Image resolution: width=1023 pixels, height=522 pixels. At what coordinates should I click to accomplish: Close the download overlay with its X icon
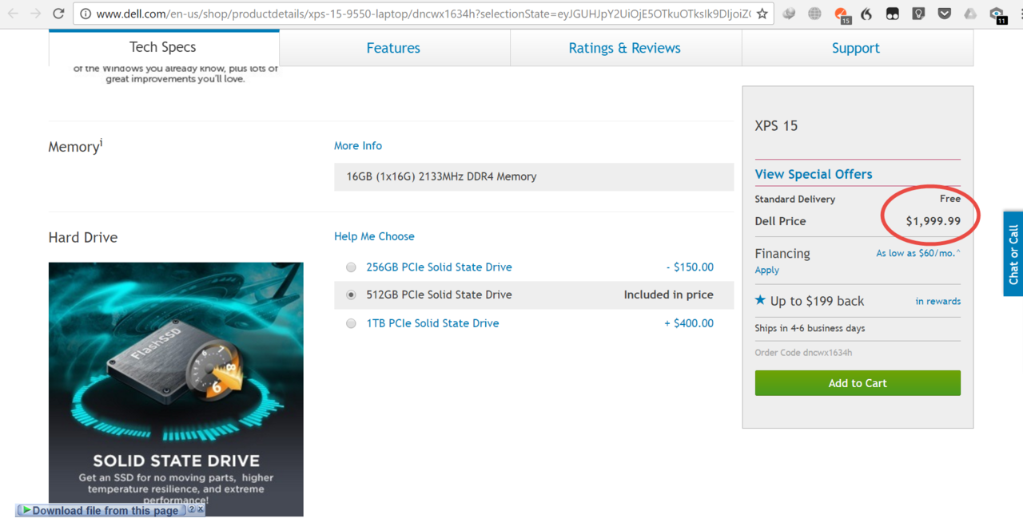201,509
